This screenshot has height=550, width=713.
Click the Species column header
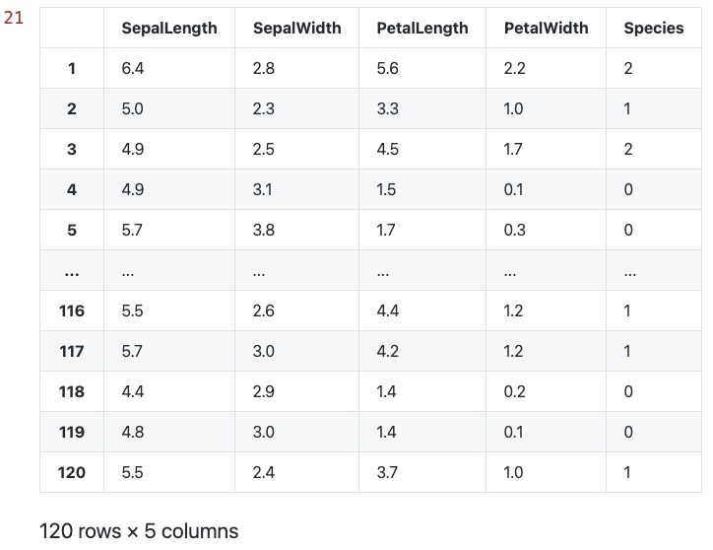653,28
